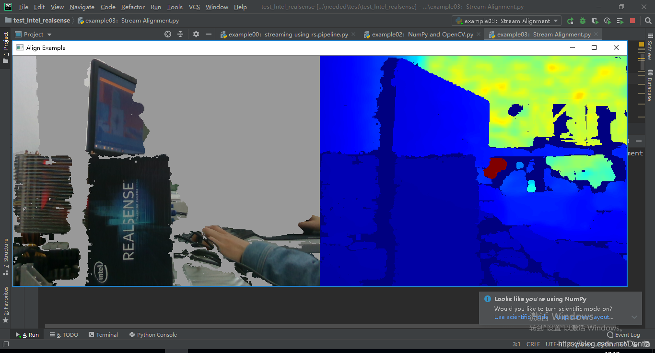Hide the Run tool window with minus icon
655x353 pixels.
[x=639, y=141]
